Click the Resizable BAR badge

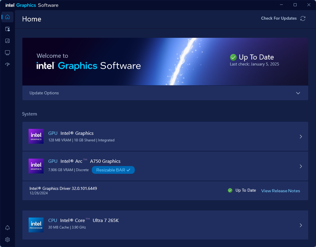(113, 170)
